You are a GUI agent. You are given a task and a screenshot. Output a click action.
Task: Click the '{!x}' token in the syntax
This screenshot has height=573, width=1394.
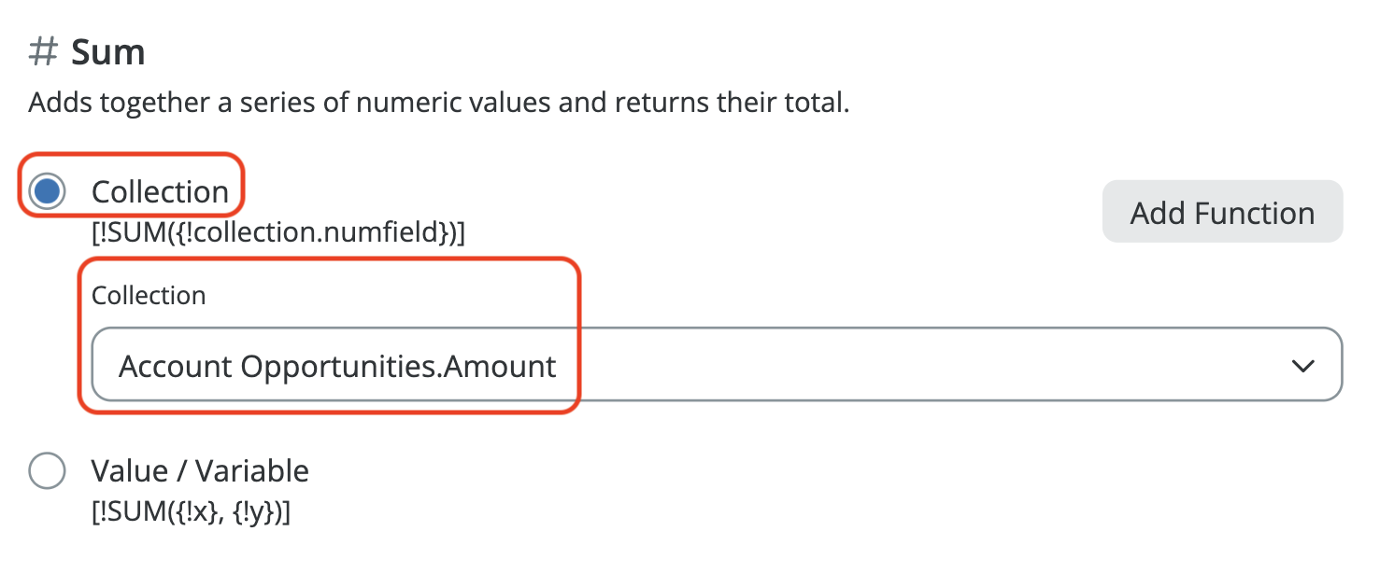187,511
